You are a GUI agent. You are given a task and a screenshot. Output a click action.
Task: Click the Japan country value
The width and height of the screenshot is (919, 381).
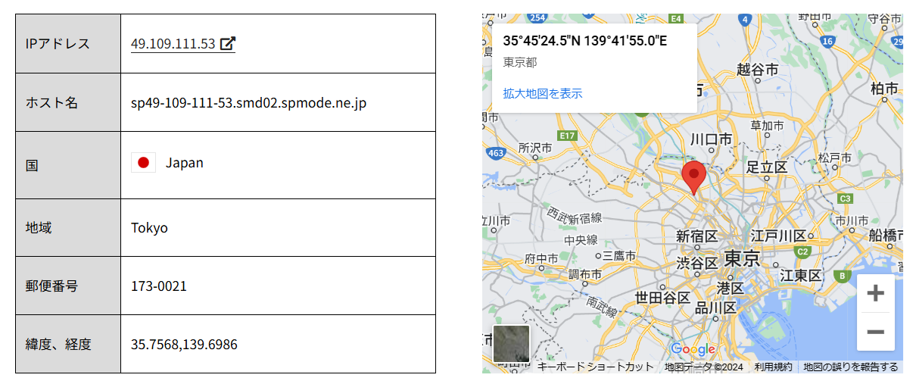coord(185,162)
